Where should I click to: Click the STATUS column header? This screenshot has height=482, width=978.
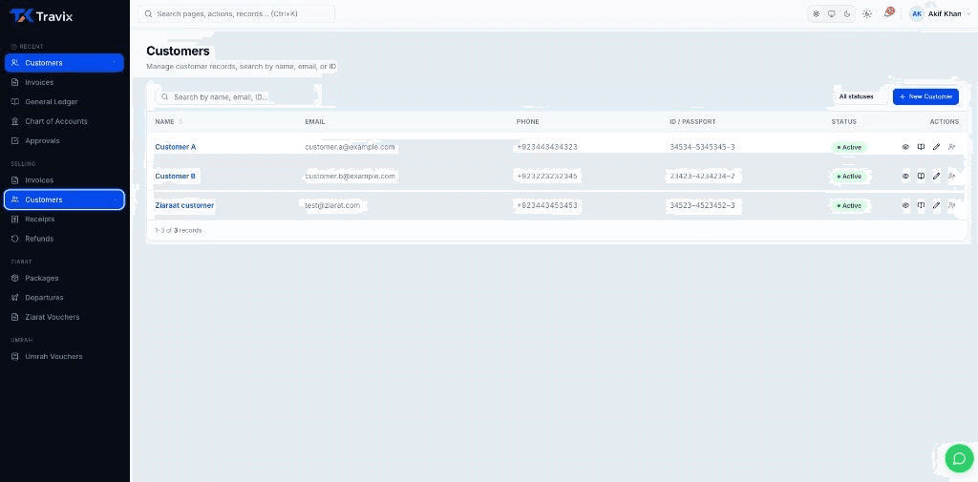click(x=844, y=121)
